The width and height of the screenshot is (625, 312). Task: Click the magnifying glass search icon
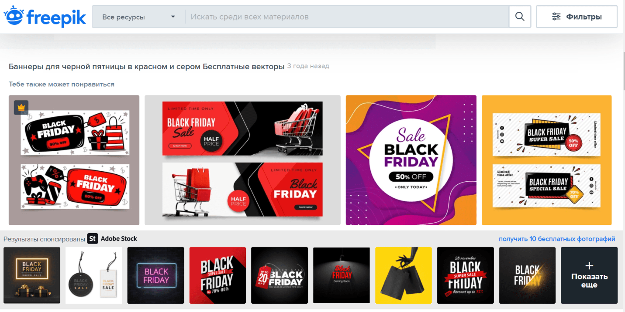click(520, 17)
